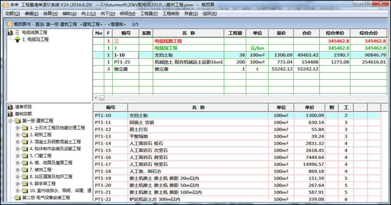Click the 存盘[S] save menu
391x205 pixels.
tap(191, 13)
